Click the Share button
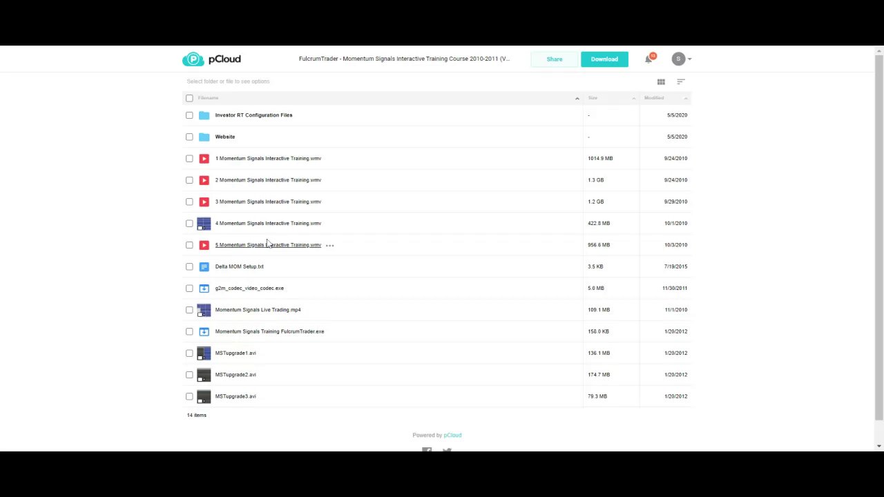The image size is (884, 497). pyautogui.click(x=555, y=59)
